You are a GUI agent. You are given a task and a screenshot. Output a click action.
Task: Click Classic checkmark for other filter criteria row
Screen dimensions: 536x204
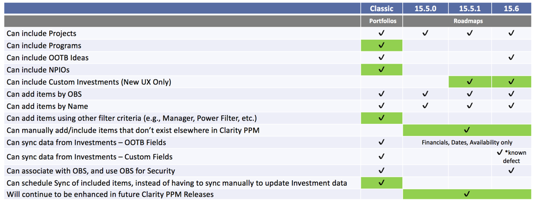tap(382, 118)
